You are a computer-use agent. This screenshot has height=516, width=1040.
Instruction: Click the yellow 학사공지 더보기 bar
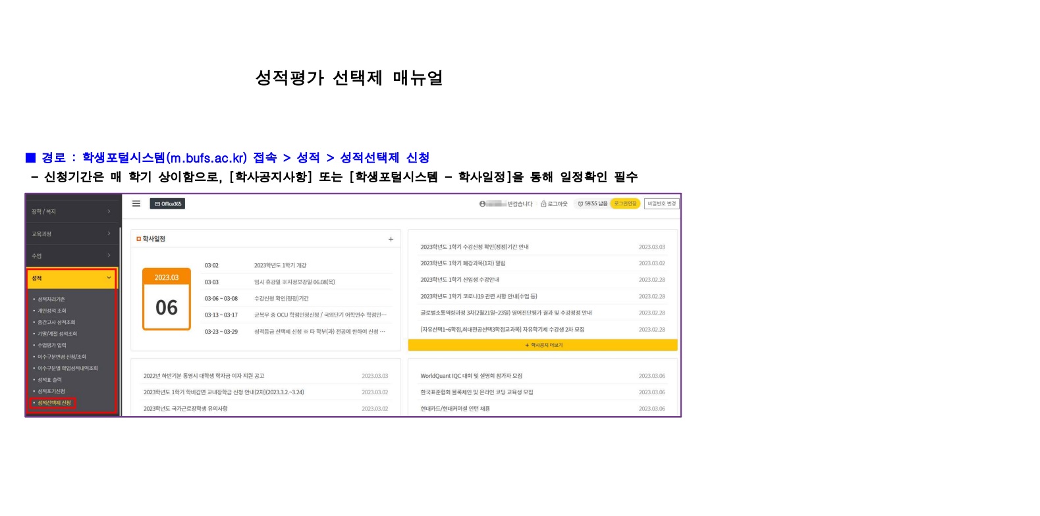(543, 345)
